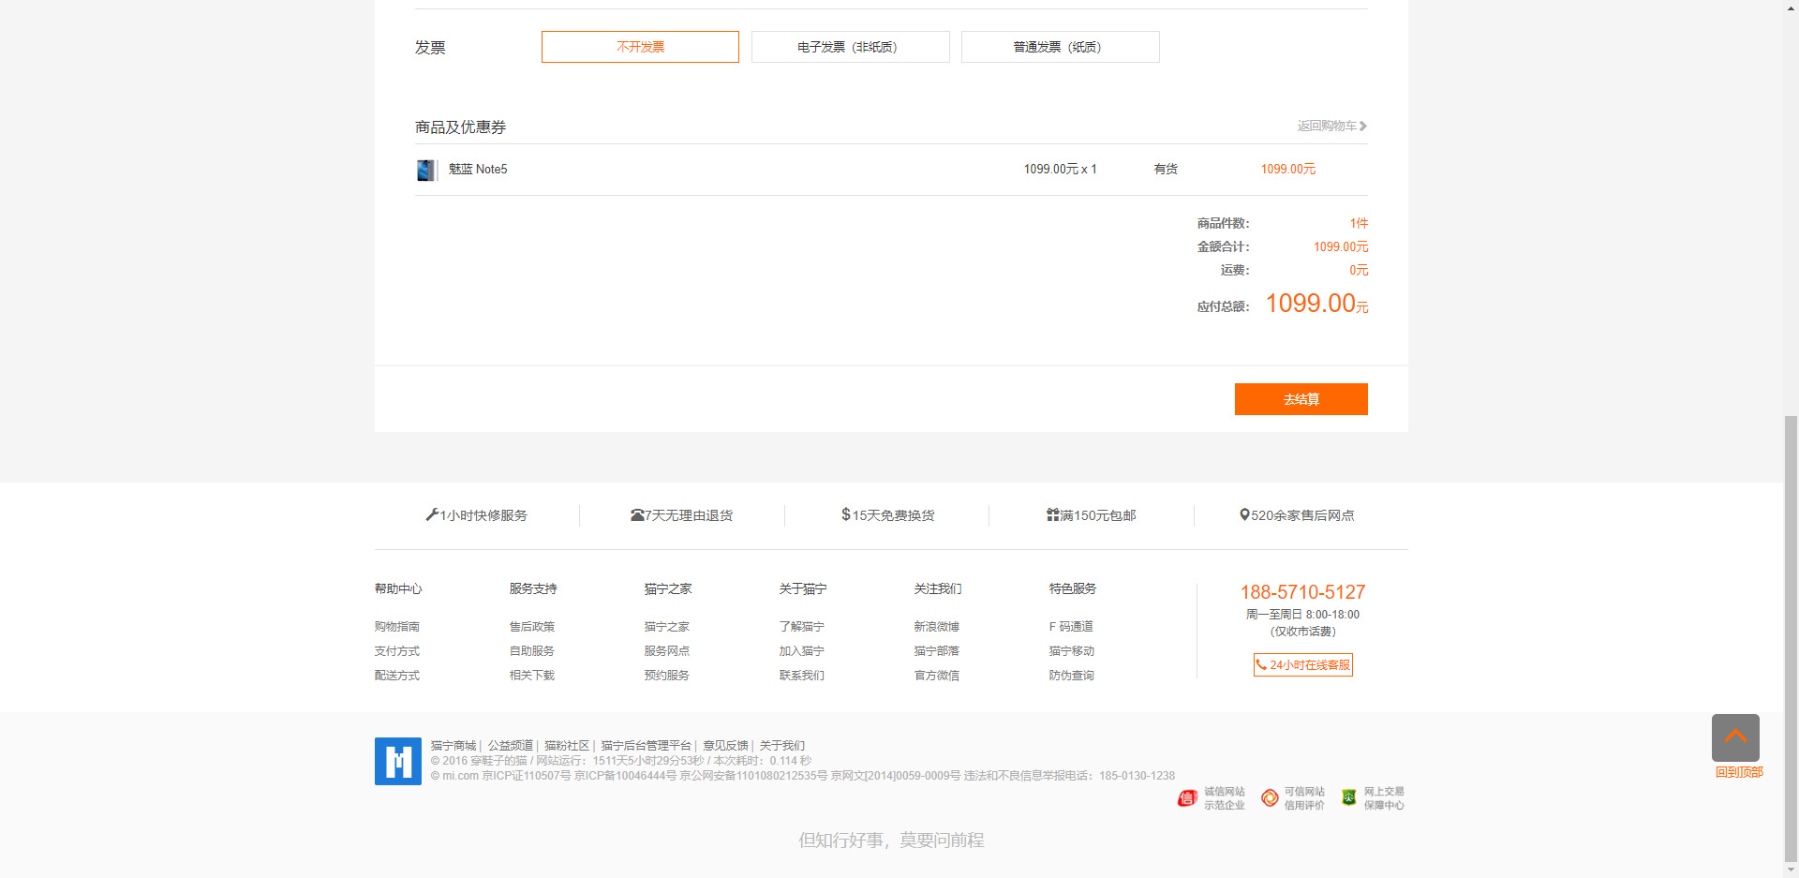Screen dimensions: 1799x878
Task: Click the 7天无理由退货 service text
Action: (689, 515)
